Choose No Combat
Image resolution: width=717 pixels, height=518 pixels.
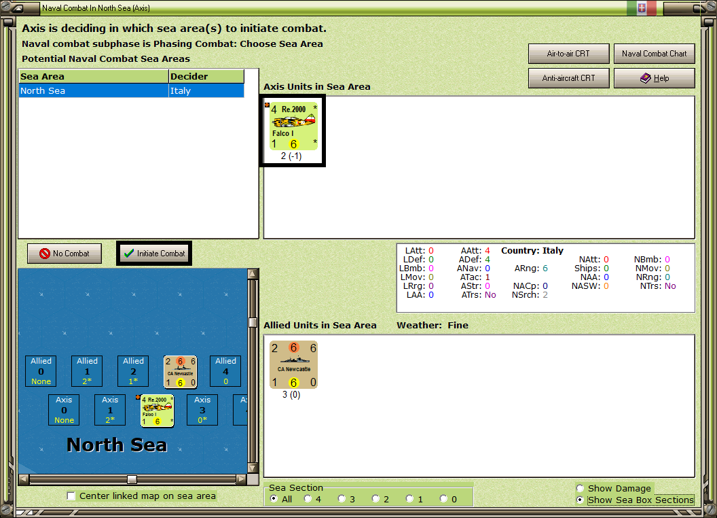(x=65, y=254)
